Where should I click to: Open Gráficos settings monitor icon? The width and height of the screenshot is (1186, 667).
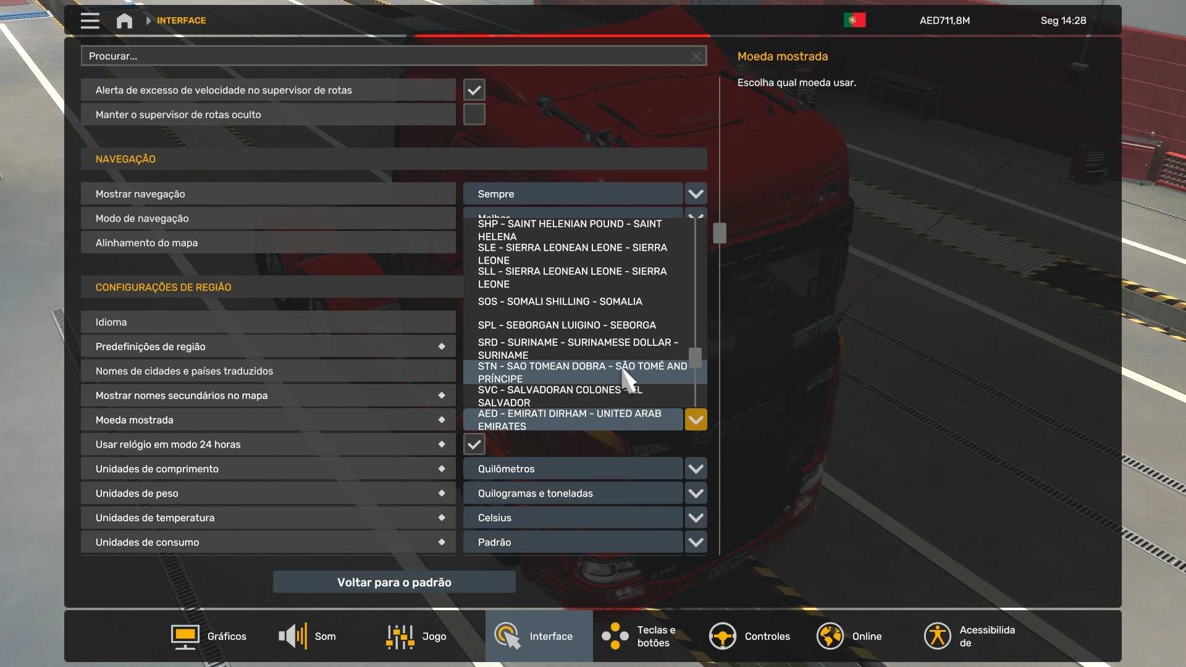pyautogui.click(x=185, y=637)
